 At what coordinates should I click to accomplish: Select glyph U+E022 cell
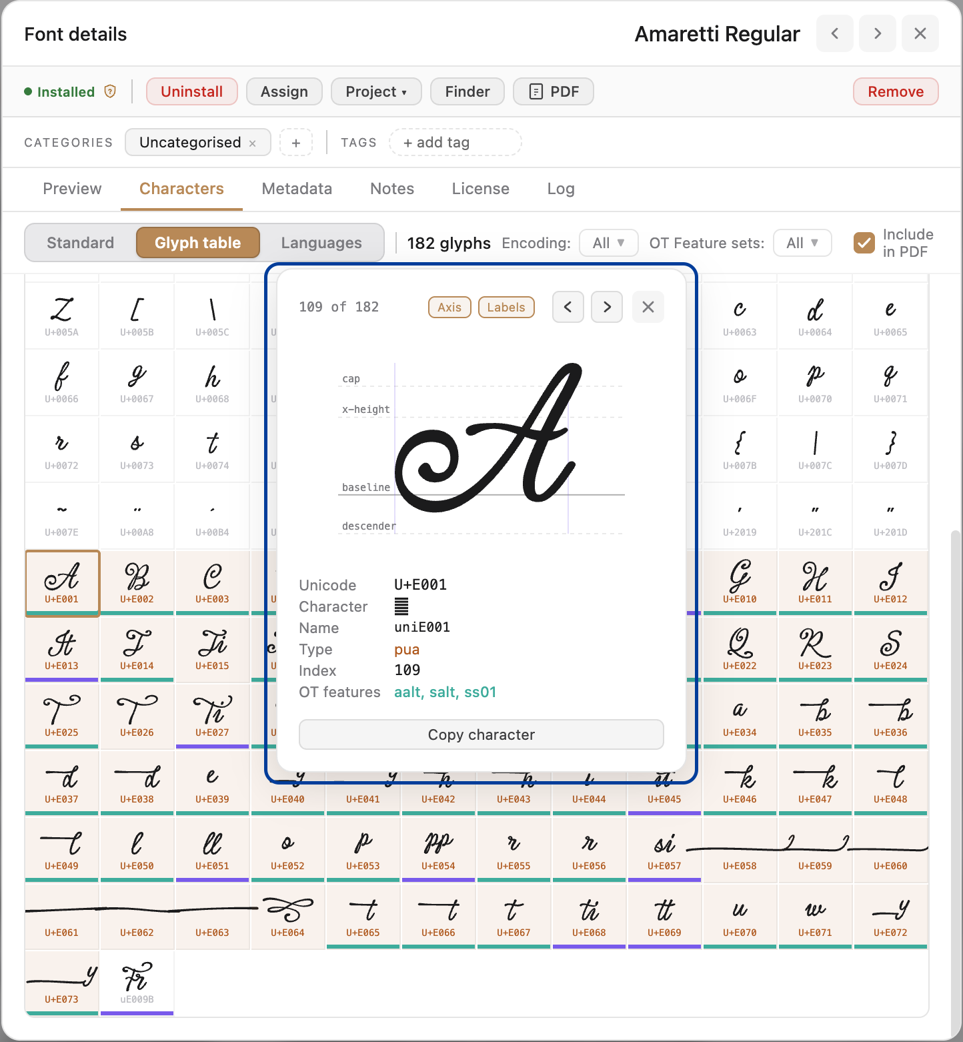(740, 650)
